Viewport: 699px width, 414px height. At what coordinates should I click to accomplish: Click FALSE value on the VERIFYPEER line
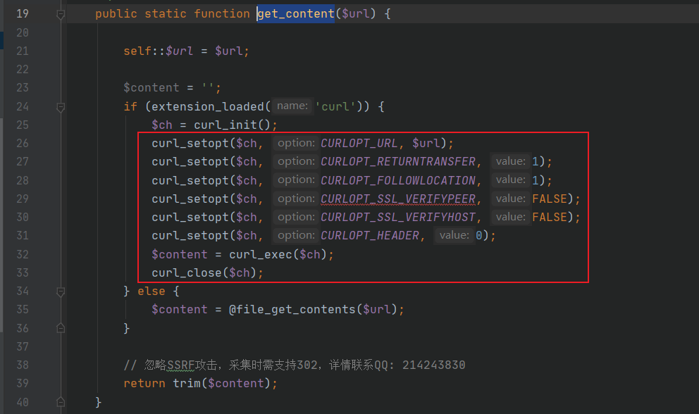550,199
